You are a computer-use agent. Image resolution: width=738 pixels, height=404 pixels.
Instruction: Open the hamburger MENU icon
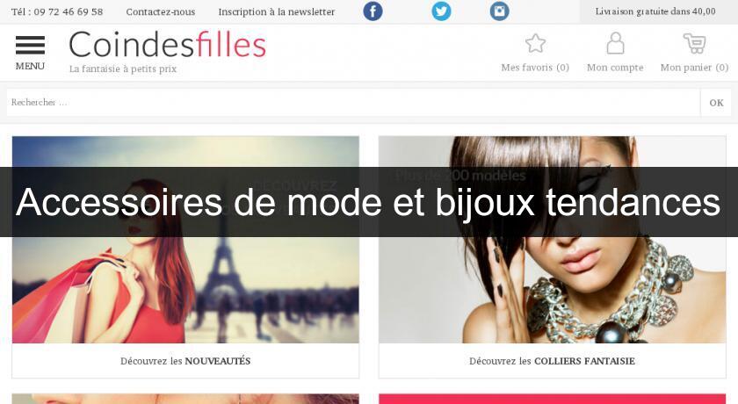coord(30,46)
